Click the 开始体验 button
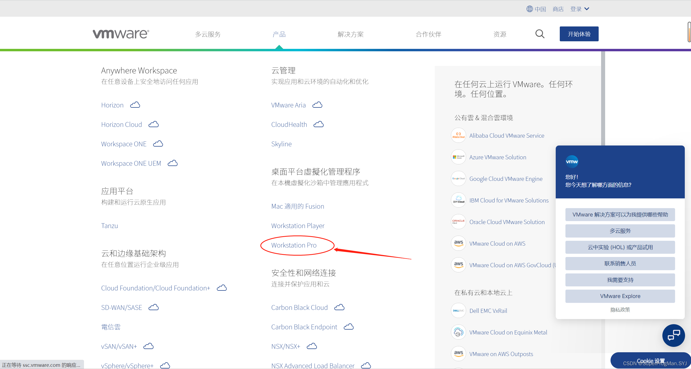This screenshot has width=691, height=369. [x=579, y=34]
